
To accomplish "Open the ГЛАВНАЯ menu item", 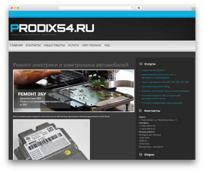I will pyautogui.click(x=16, y=46).
